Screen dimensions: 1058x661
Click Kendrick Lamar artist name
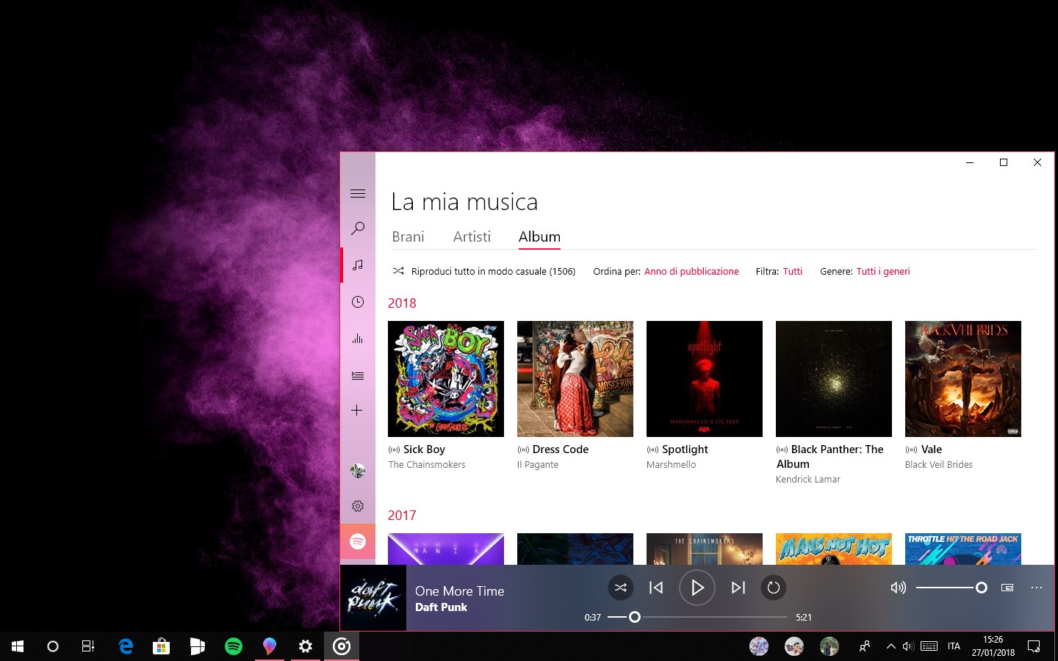click(808, 480)
